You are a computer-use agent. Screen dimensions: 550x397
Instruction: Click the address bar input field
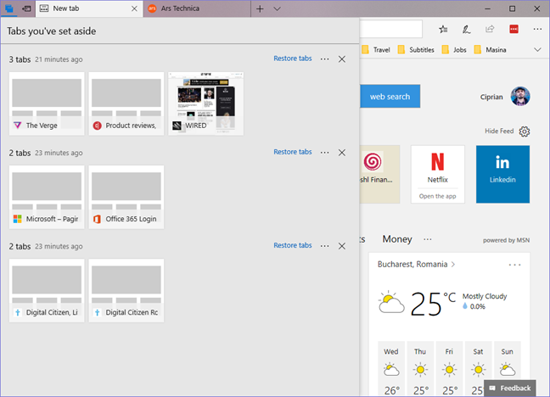tap(390, 29)
